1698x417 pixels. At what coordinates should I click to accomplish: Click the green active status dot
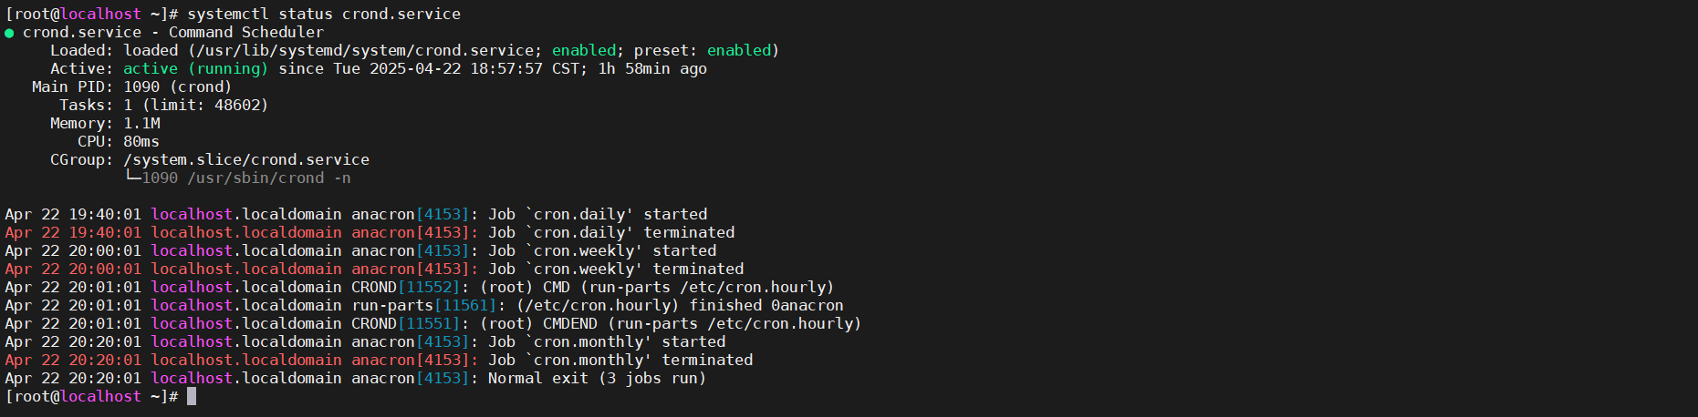9,33
